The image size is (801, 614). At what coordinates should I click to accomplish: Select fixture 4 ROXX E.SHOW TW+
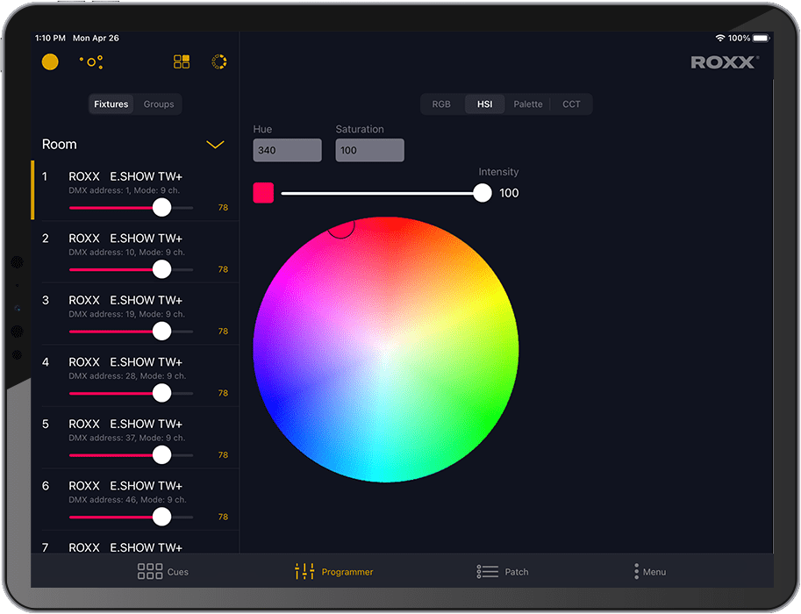(x=135, y=375)
